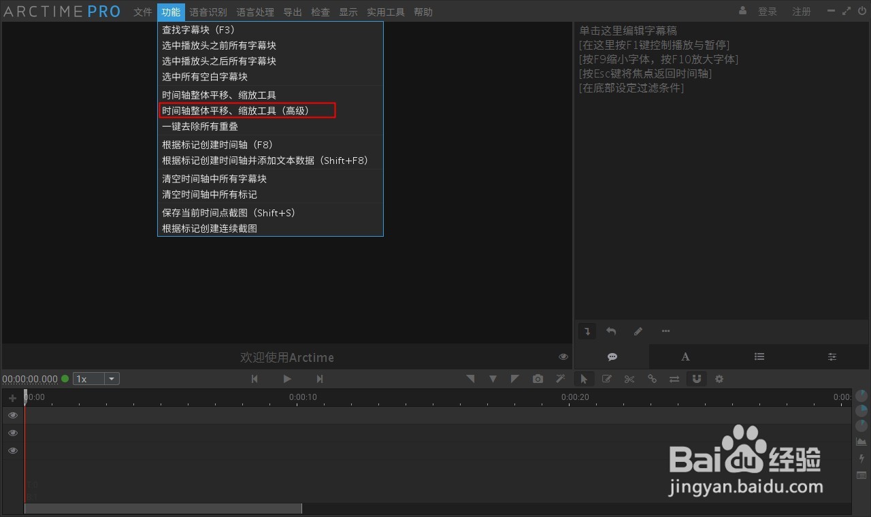Click the swap arrows tool icon
This screenshot has width=871, height=517.
[674, 379]
